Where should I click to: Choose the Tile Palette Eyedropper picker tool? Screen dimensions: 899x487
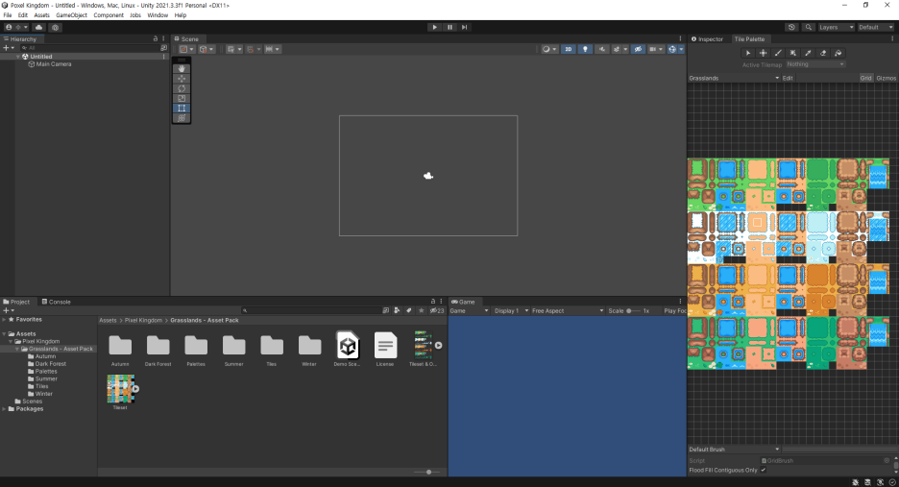808,53
